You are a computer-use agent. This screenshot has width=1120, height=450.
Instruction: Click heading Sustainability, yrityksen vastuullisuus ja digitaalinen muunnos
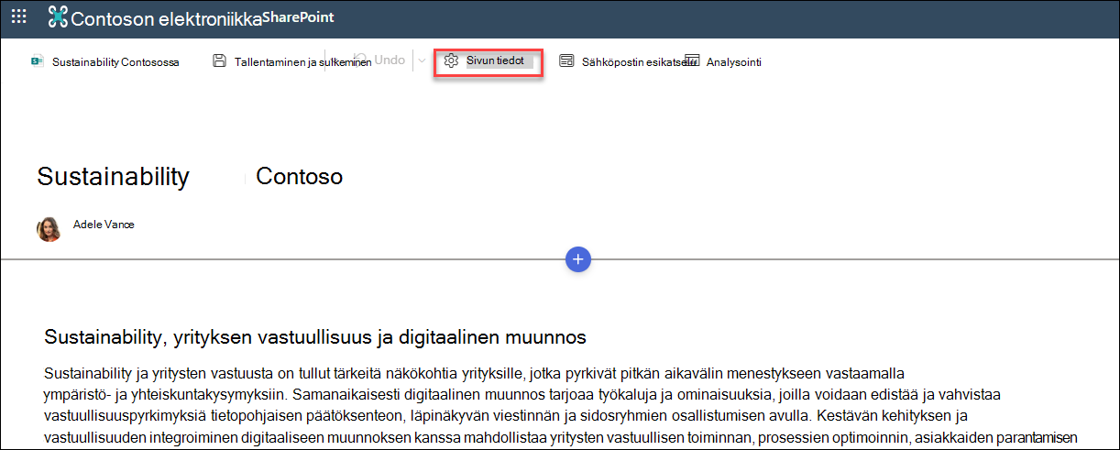pos(315,337)
